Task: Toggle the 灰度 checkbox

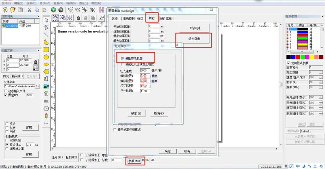Action: tap(7, 128)
